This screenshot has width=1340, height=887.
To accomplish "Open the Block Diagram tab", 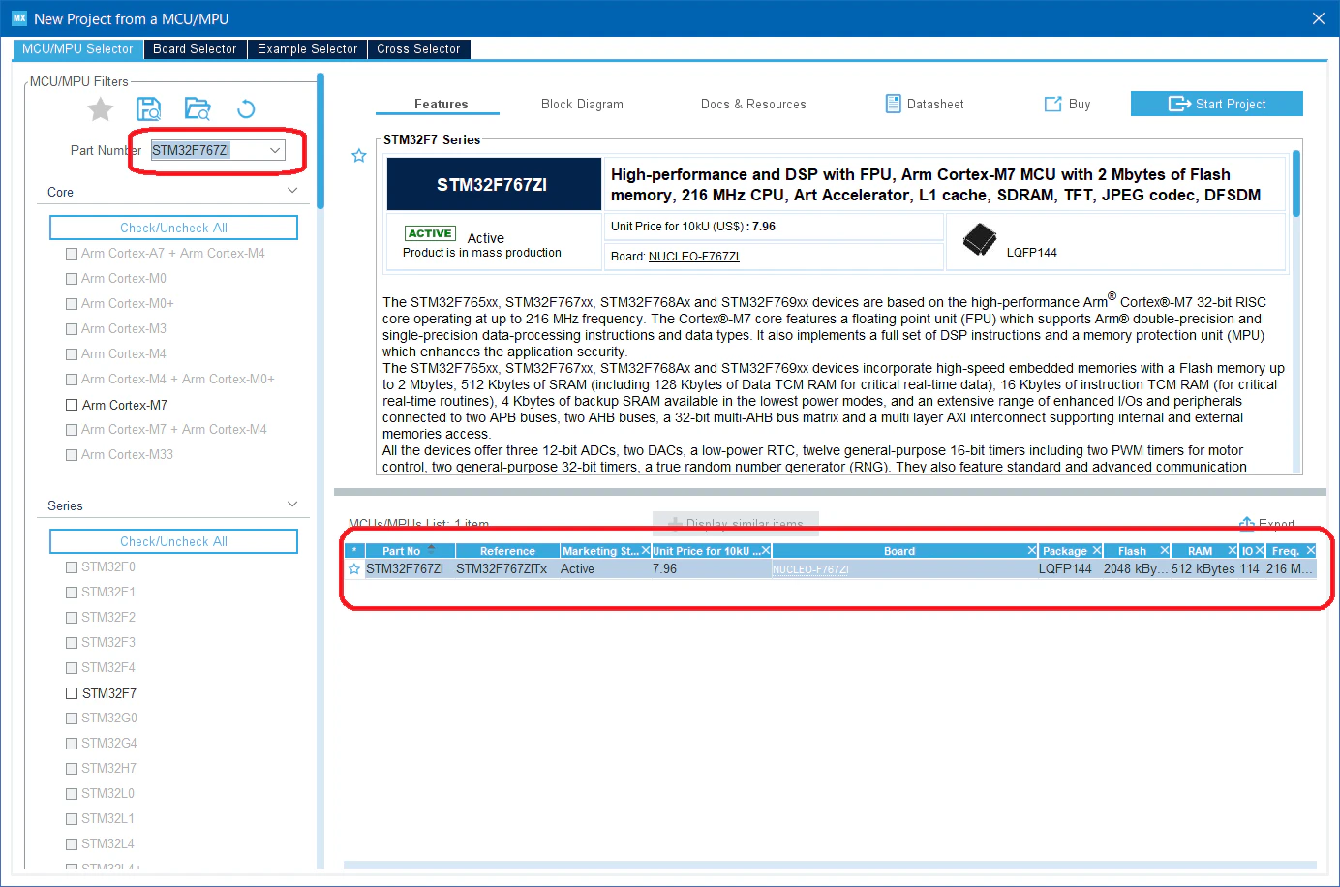I will click(582, 104).
